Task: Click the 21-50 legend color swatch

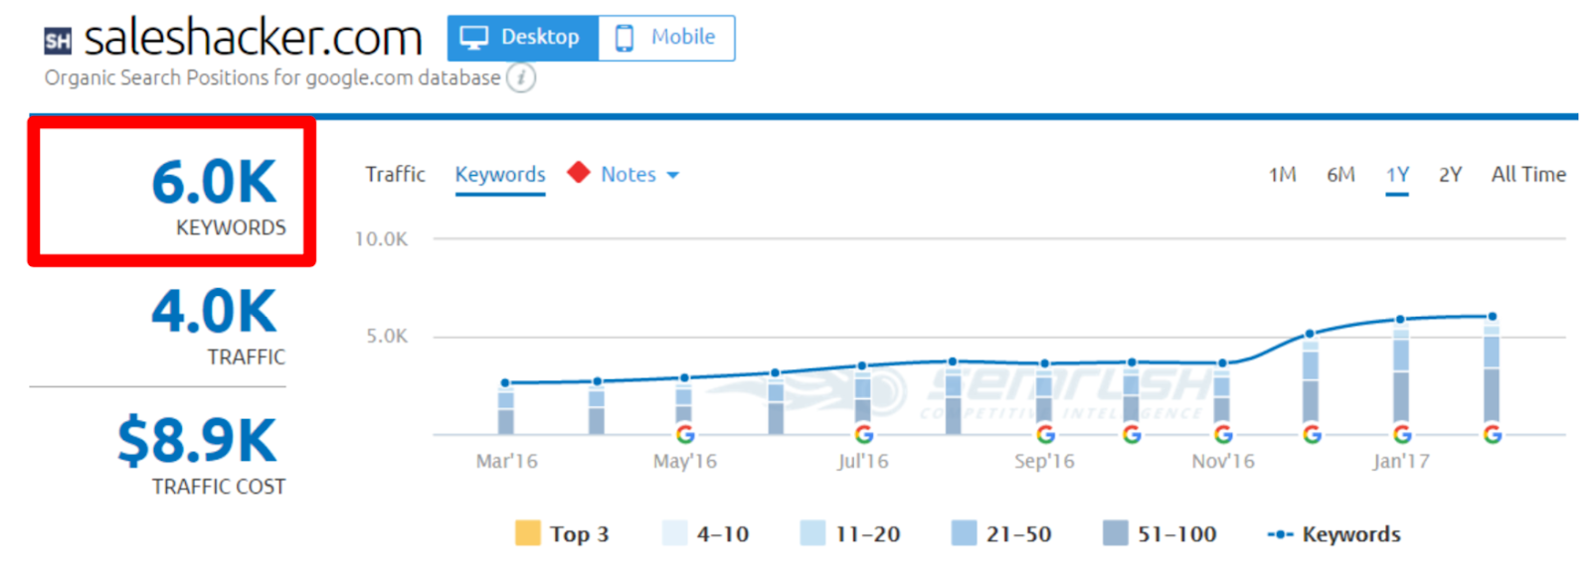Action: coord(964,533)
